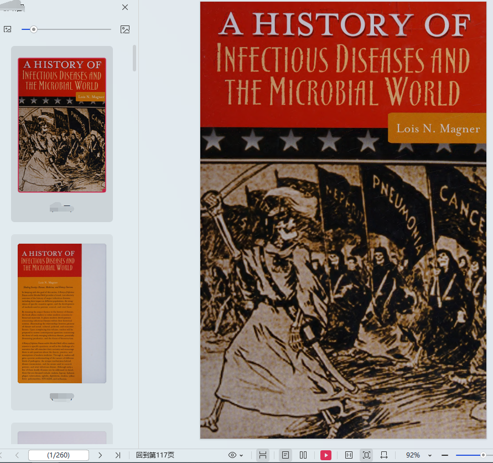Screen dimensions: 493x463
Task: Switch to single page layout
Action: (x=286, y=455)
